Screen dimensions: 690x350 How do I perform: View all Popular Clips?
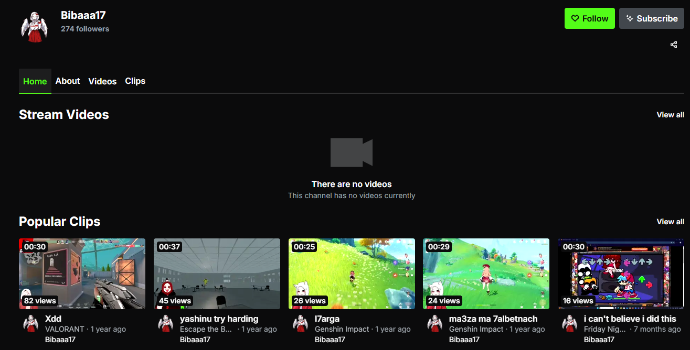pyautogui.click(x=670, y=222)
